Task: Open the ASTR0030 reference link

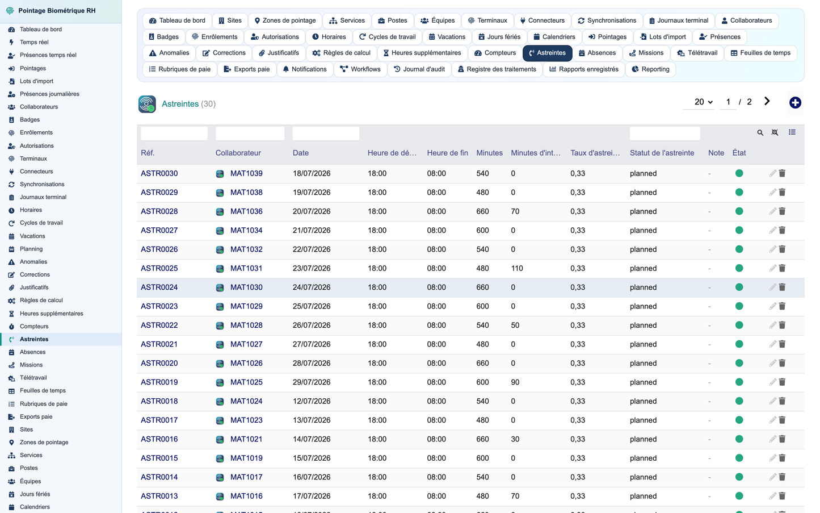Action: [x=159, y=173]
